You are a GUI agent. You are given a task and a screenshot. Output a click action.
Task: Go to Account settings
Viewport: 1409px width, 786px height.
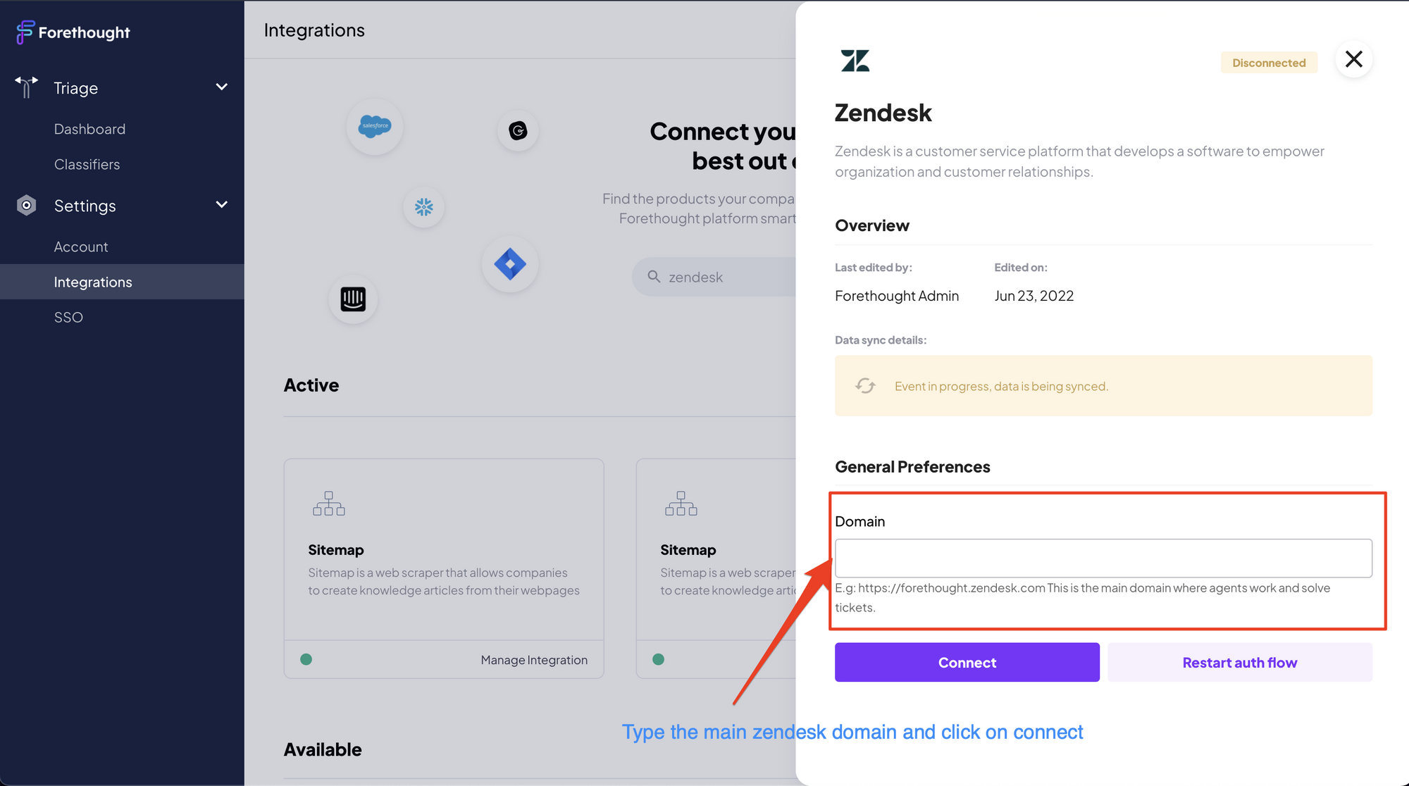coord(81,247)
